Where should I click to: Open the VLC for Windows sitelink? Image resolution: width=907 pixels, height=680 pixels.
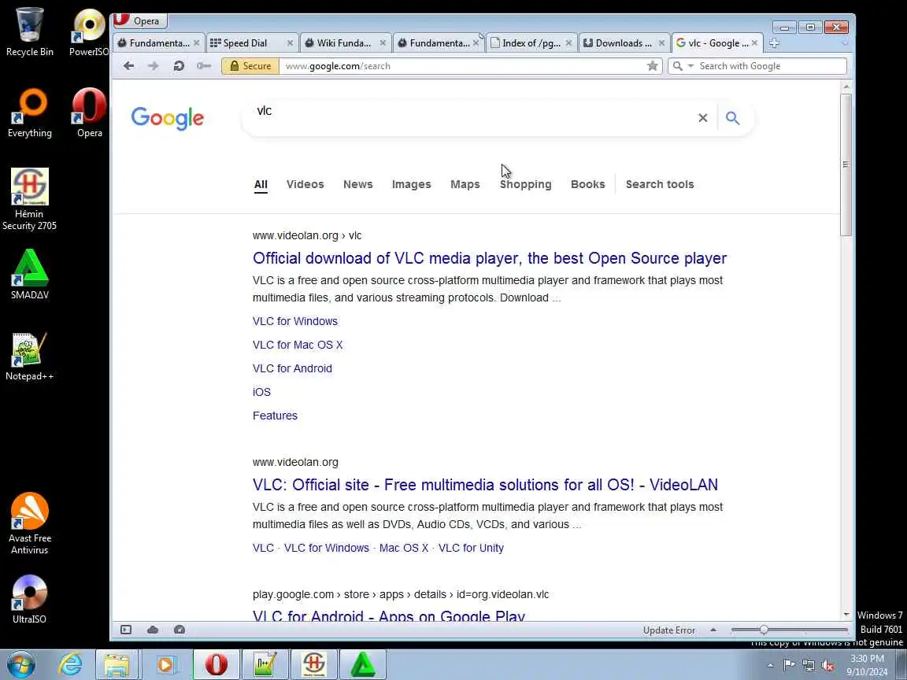click(295, 321)
